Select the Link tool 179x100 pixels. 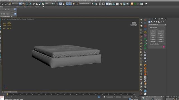pos(3,4)
